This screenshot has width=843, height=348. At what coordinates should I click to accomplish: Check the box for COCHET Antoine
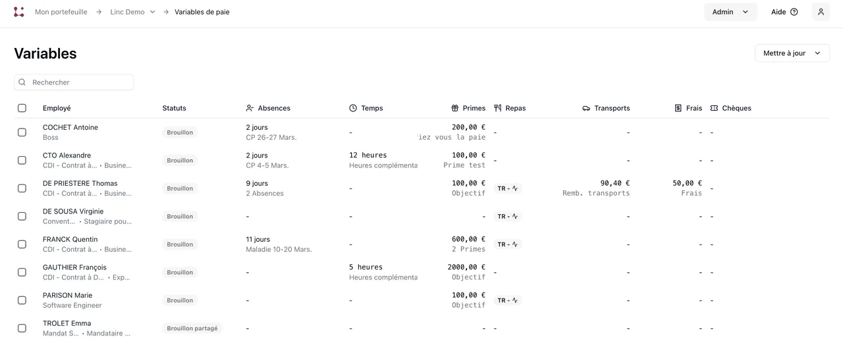click(x=22, y=132)
